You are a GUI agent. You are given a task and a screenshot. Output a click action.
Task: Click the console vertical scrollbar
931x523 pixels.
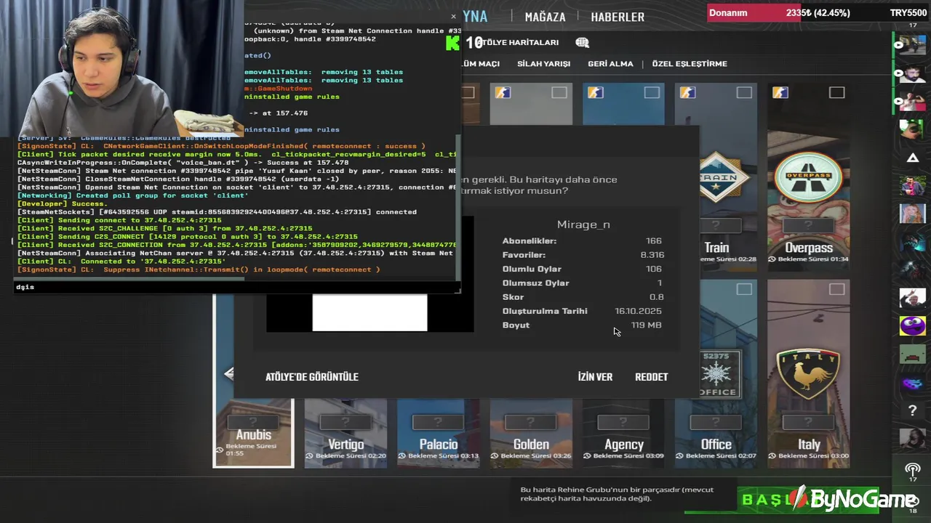(458, 207)
